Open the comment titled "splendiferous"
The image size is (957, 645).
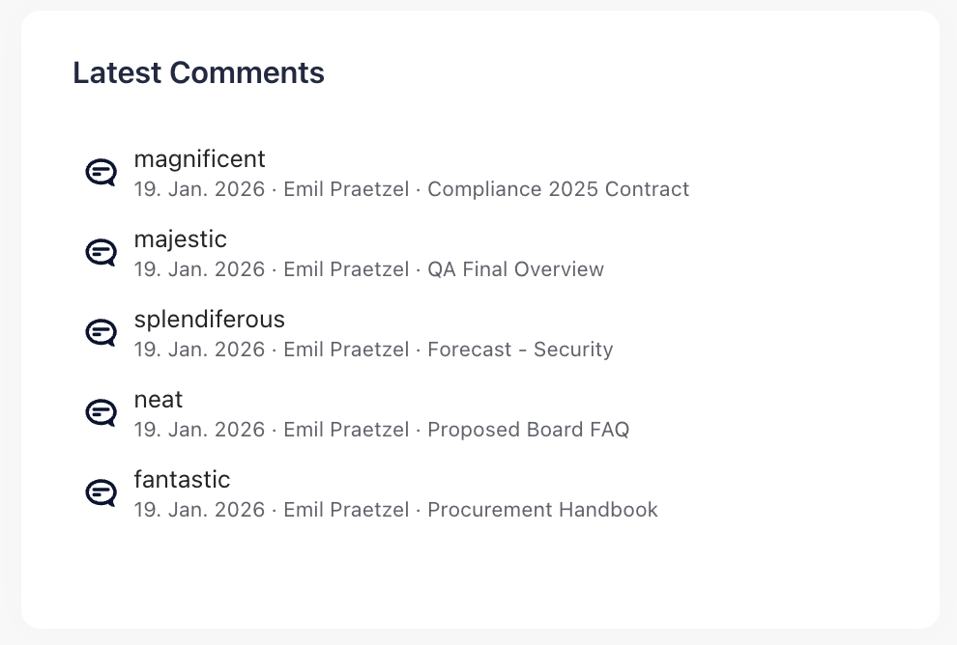(x=209, y=319)
